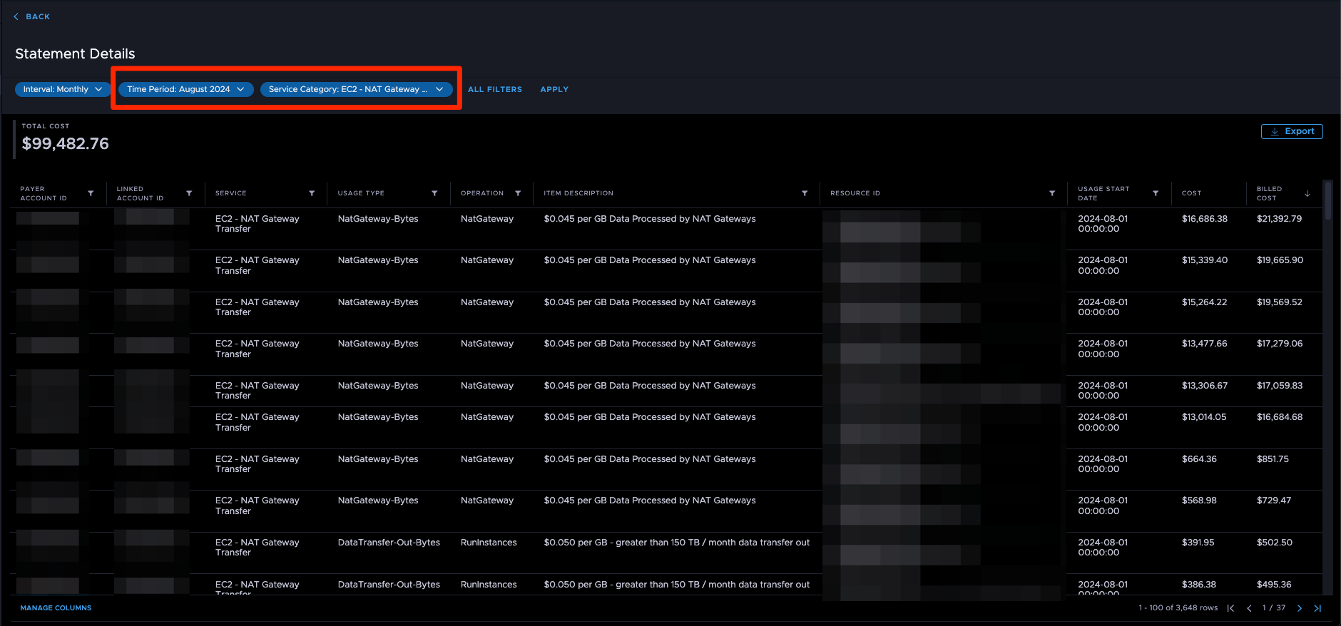The image size is (1341, 626).
Task: Filter the Resource ID column
Action: point(1052,193)
